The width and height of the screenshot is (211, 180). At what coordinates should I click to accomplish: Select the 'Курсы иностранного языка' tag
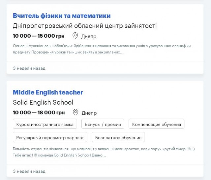pos(45,124)
